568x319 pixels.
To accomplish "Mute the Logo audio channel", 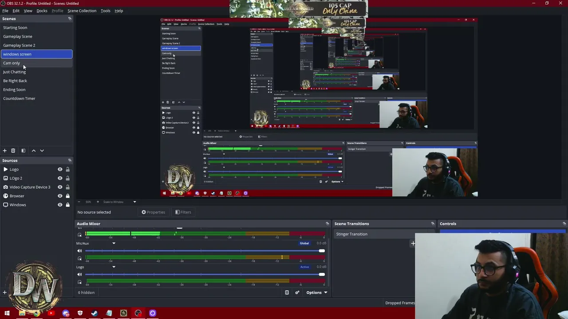I will (x=80, y=275).
